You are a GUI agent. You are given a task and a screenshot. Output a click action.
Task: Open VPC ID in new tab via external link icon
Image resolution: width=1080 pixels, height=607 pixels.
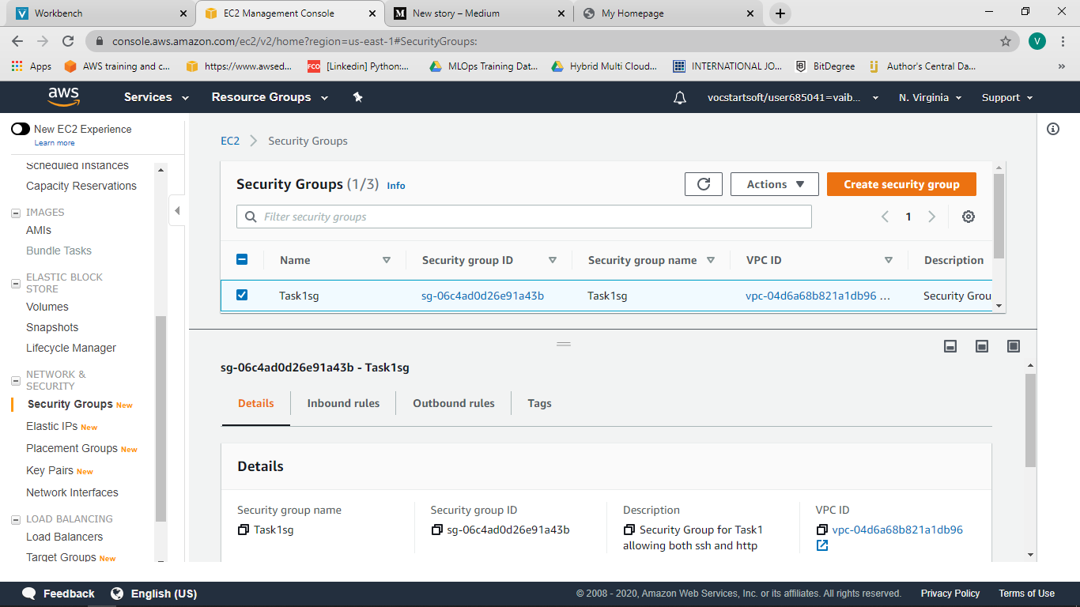point(821,545)
